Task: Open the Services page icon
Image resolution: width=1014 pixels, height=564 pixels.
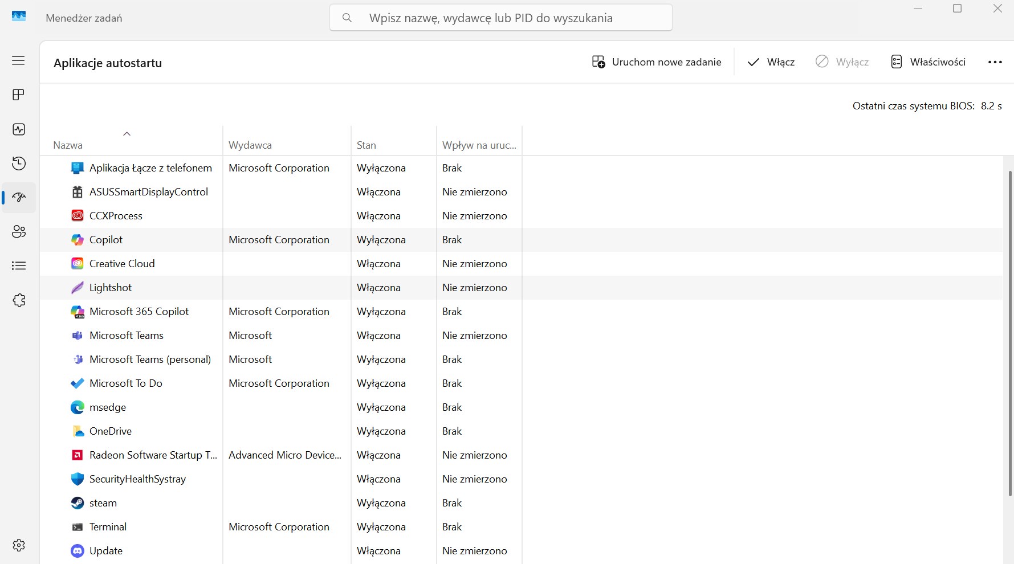Action: click(x=18, y=300)
